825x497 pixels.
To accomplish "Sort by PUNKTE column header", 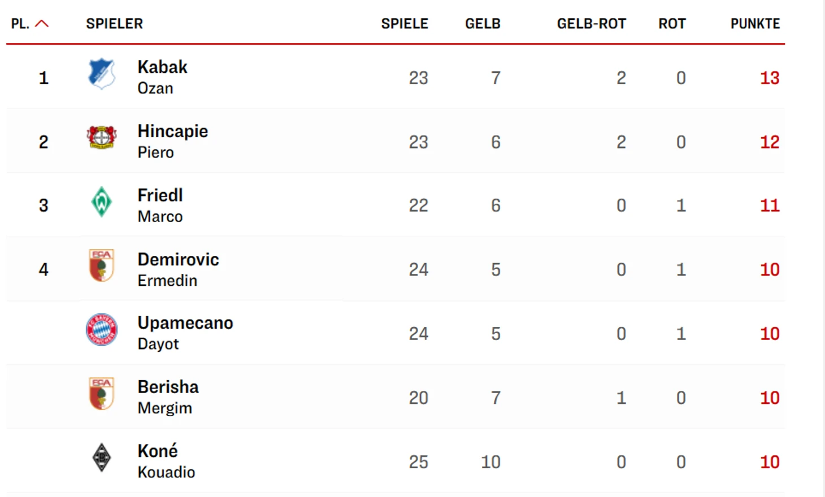I will click(x=755, y=24).
